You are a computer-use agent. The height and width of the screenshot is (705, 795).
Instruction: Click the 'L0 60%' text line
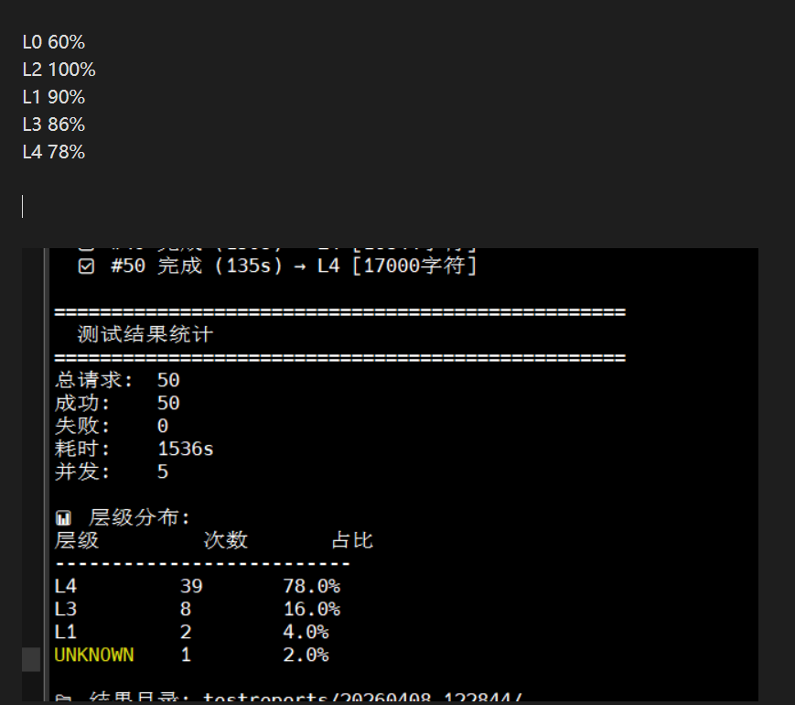[x=54, y=42]
